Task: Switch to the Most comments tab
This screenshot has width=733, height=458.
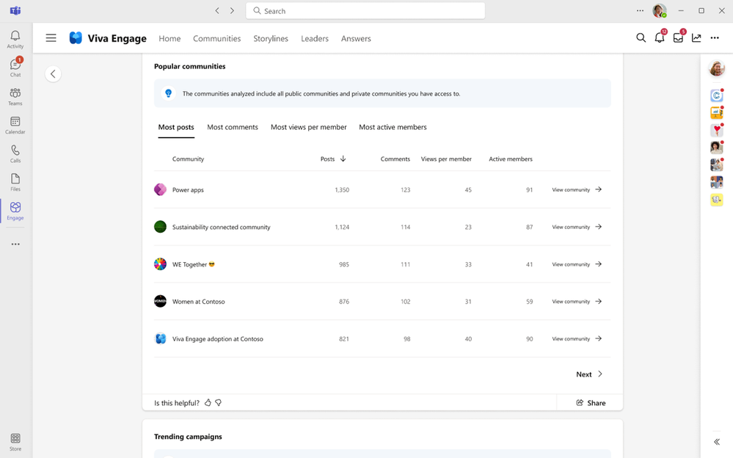Action: pos(233,127)
